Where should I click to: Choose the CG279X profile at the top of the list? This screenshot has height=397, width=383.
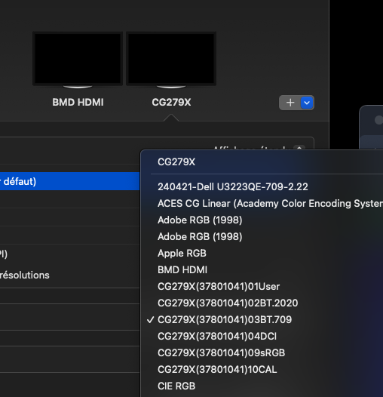point(176,162)
